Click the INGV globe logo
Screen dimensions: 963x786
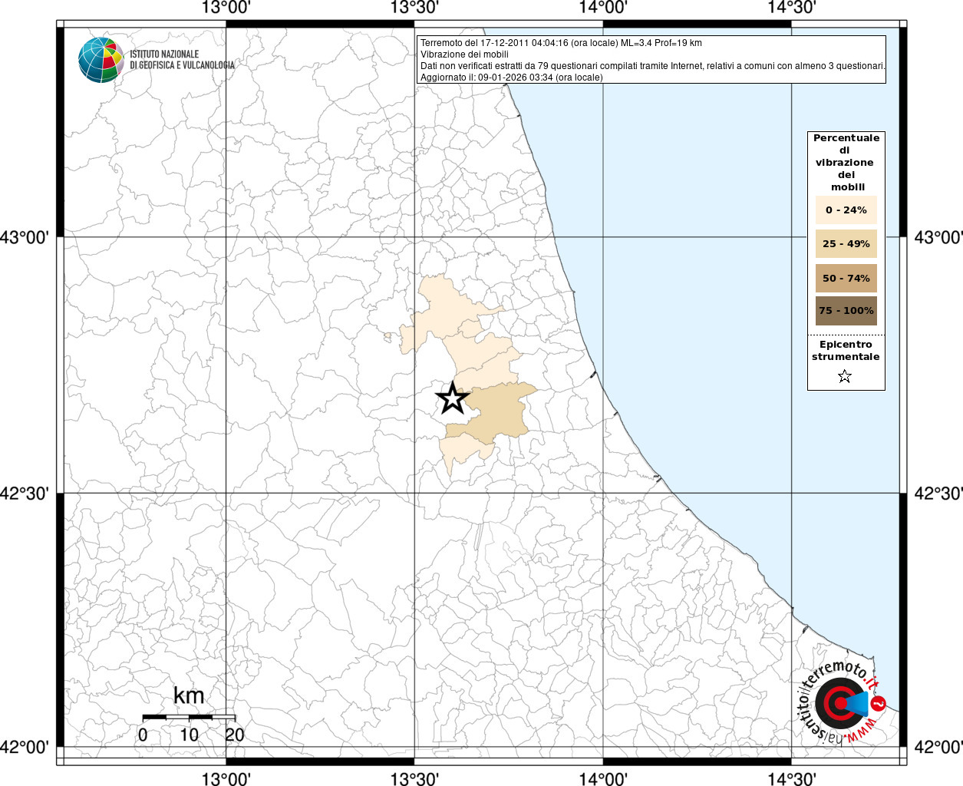pos(101,60)
